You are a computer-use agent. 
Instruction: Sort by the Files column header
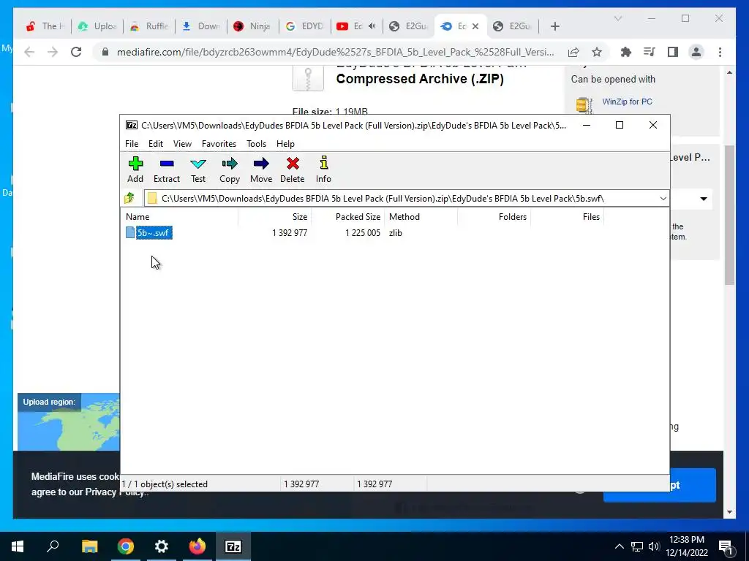click(x=567, y=216)
